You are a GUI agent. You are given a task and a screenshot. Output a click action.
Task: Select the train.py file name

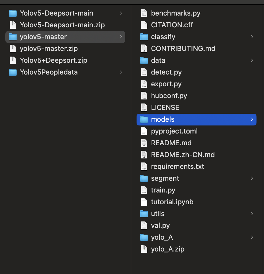[163, 190]
